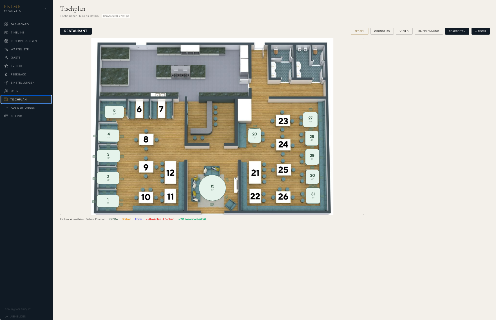
Task: Open Auswertungen in the sidebar
Action: point(26,108)
